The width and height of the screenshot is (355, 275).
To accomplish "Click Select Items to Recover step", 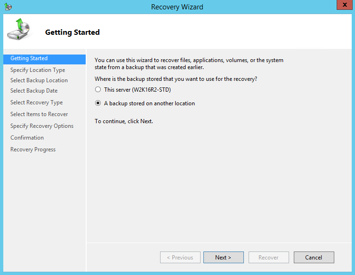I will point(39,114).
